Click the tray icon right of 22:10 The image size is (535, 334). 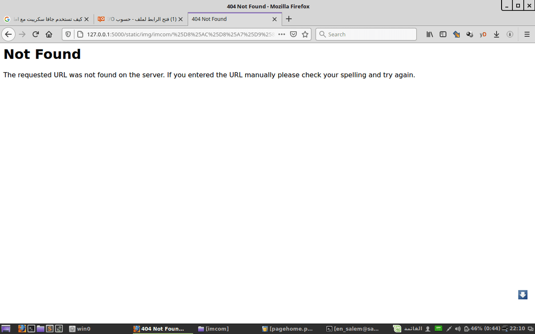pyautogui.click(x=530, y=329)
